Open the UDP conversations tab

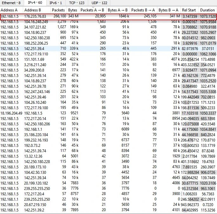coord(99,3)
